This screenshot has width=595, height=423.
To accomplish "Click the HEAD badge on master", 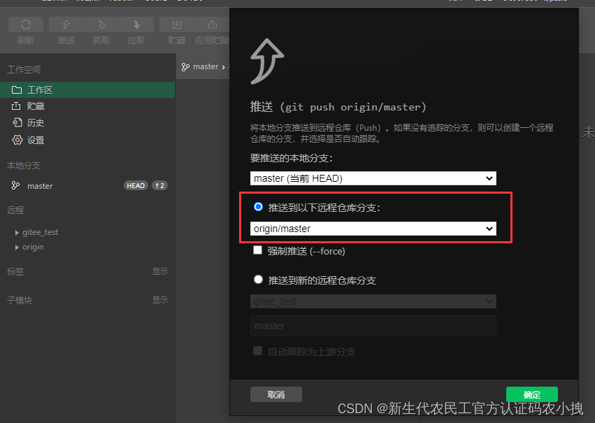I will pos(136,185).
